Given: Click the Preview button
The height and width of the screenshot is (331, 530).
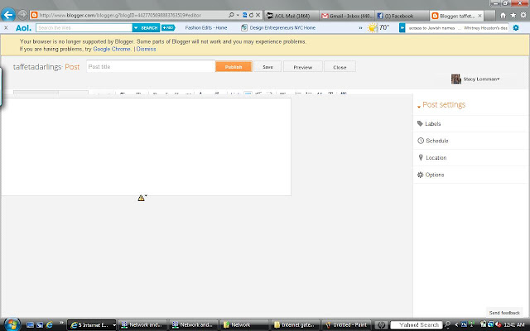Looking at the screenshot, I should 303,67.
